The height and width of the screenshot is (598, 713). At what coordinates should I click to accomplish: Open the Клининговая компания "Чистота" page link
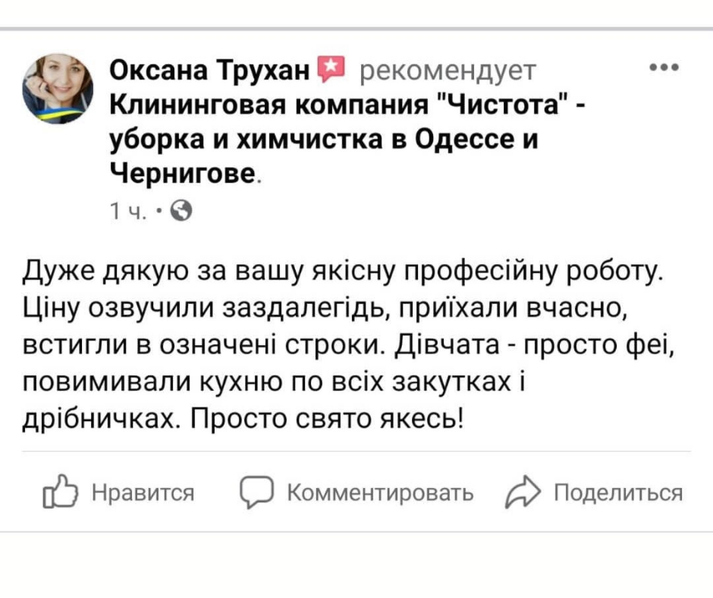[x=341, y=105]
